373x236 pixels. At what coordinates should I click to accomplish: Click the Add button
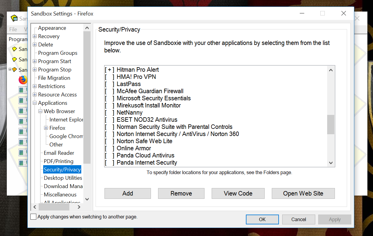pos(128,193)
